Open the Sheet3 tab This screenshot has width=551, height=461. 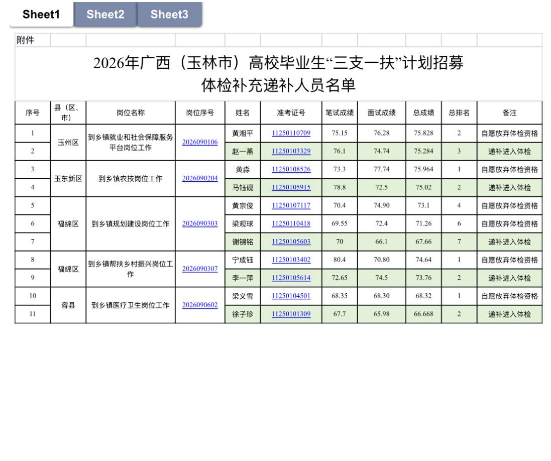point(169,15)
